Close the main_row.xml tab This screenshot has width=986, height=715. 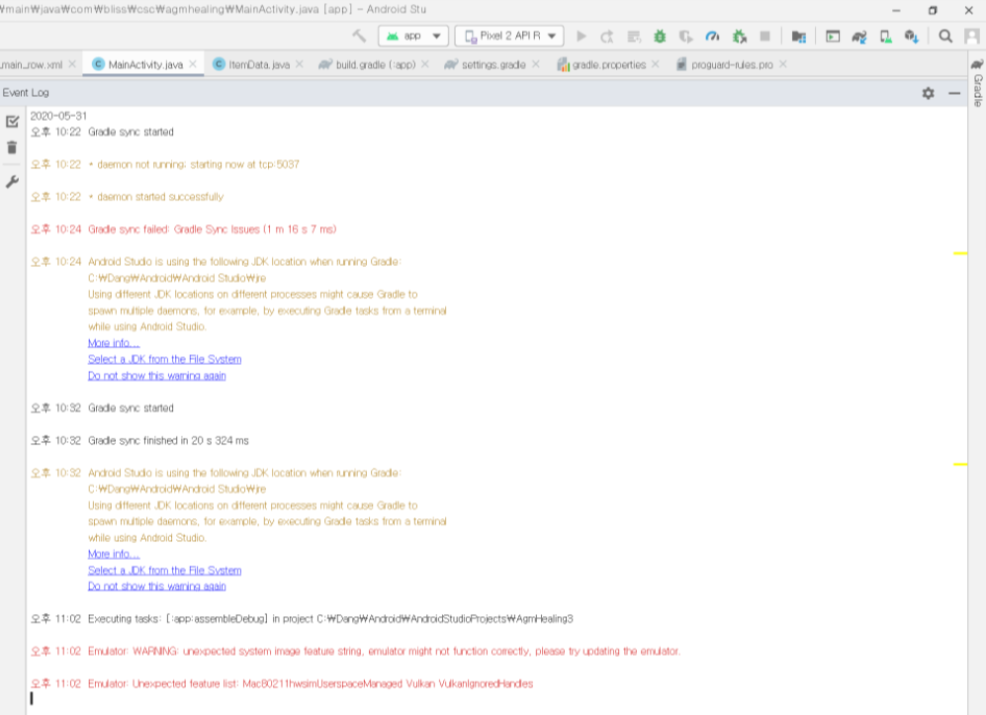[x=72, y=64]
